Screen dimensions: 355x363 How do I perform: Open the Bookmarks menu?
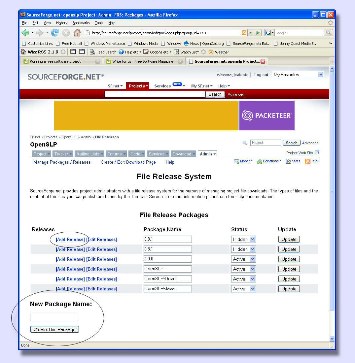pyautogui.click(x=81, y=23)
